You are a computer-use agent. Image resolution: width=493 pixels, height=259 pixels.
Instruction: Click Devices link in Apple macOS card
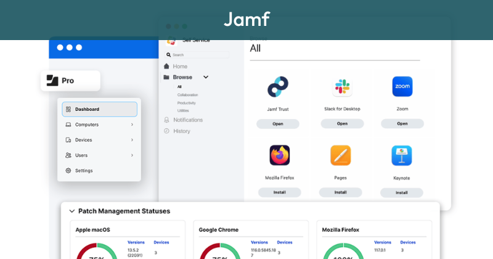[161, 242]
